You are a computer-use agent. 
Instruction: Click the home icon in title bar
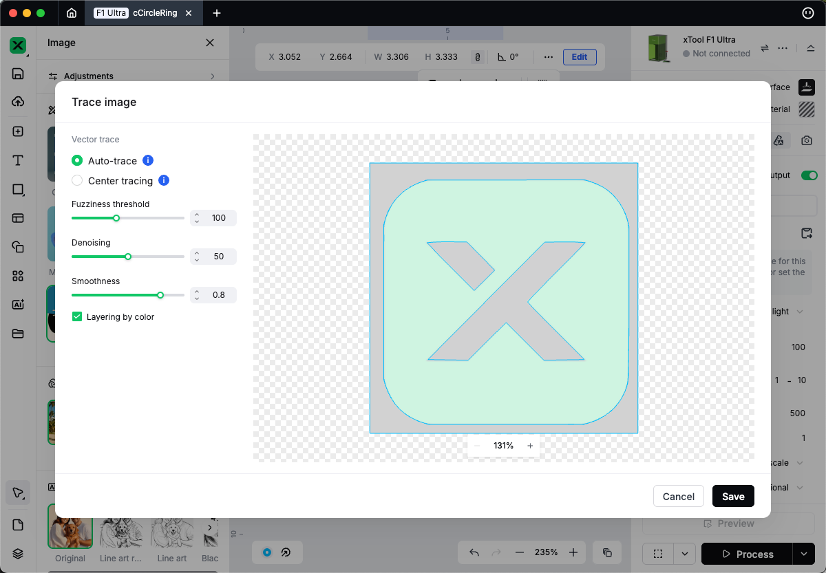tap(72, 13)
